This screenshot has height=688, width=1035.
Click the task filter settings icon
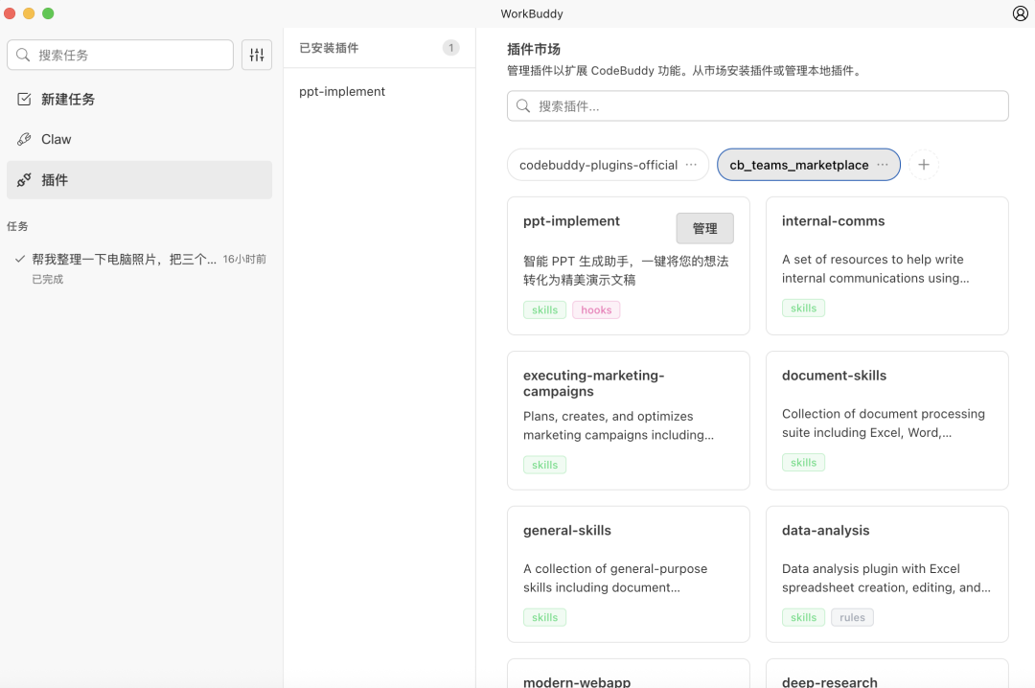(257, 56)
